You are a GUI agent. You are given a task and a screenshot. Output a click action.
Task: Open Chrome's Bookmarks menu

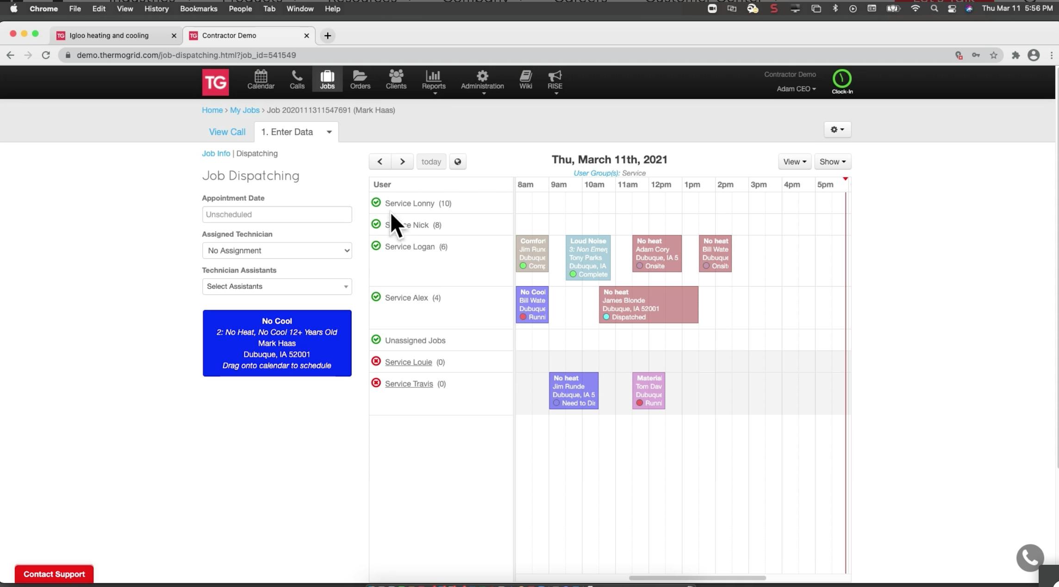[199, 8]
